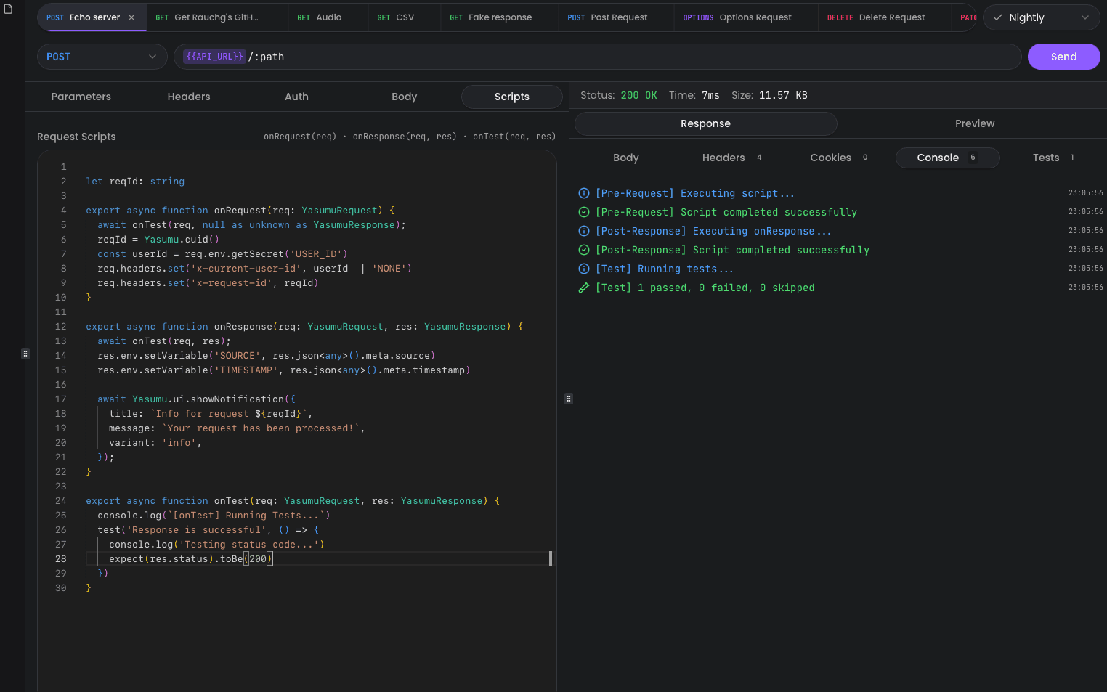Click the document icon in the left sidebar
1107x692 pixels.
[8, 9]
